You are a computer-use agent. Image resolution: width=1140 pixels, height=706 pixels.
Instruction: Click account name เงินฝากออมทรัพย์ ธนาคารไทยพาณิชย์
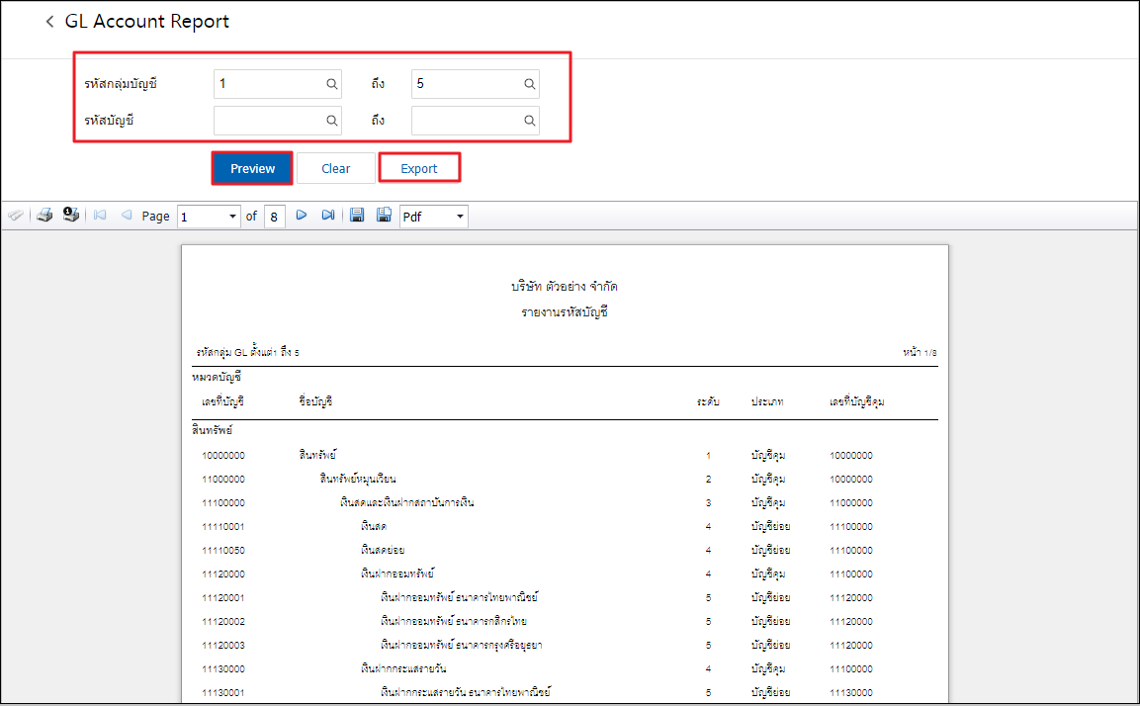460,597
